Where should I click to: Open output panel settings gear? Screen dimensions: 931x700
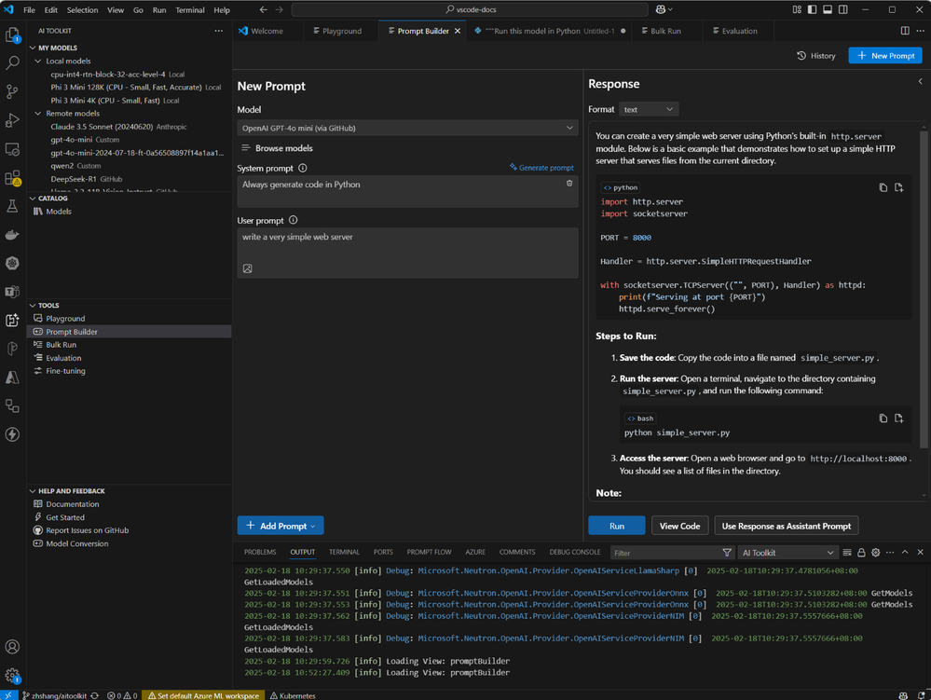876,553
